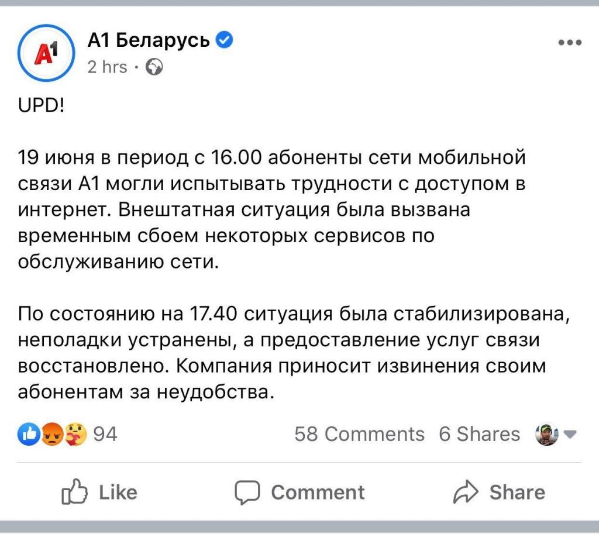Image resolution: width=599 pixels, height=534 pixels.
Task: Click the thumbs-up reaction icon
Action: [27, 434]
